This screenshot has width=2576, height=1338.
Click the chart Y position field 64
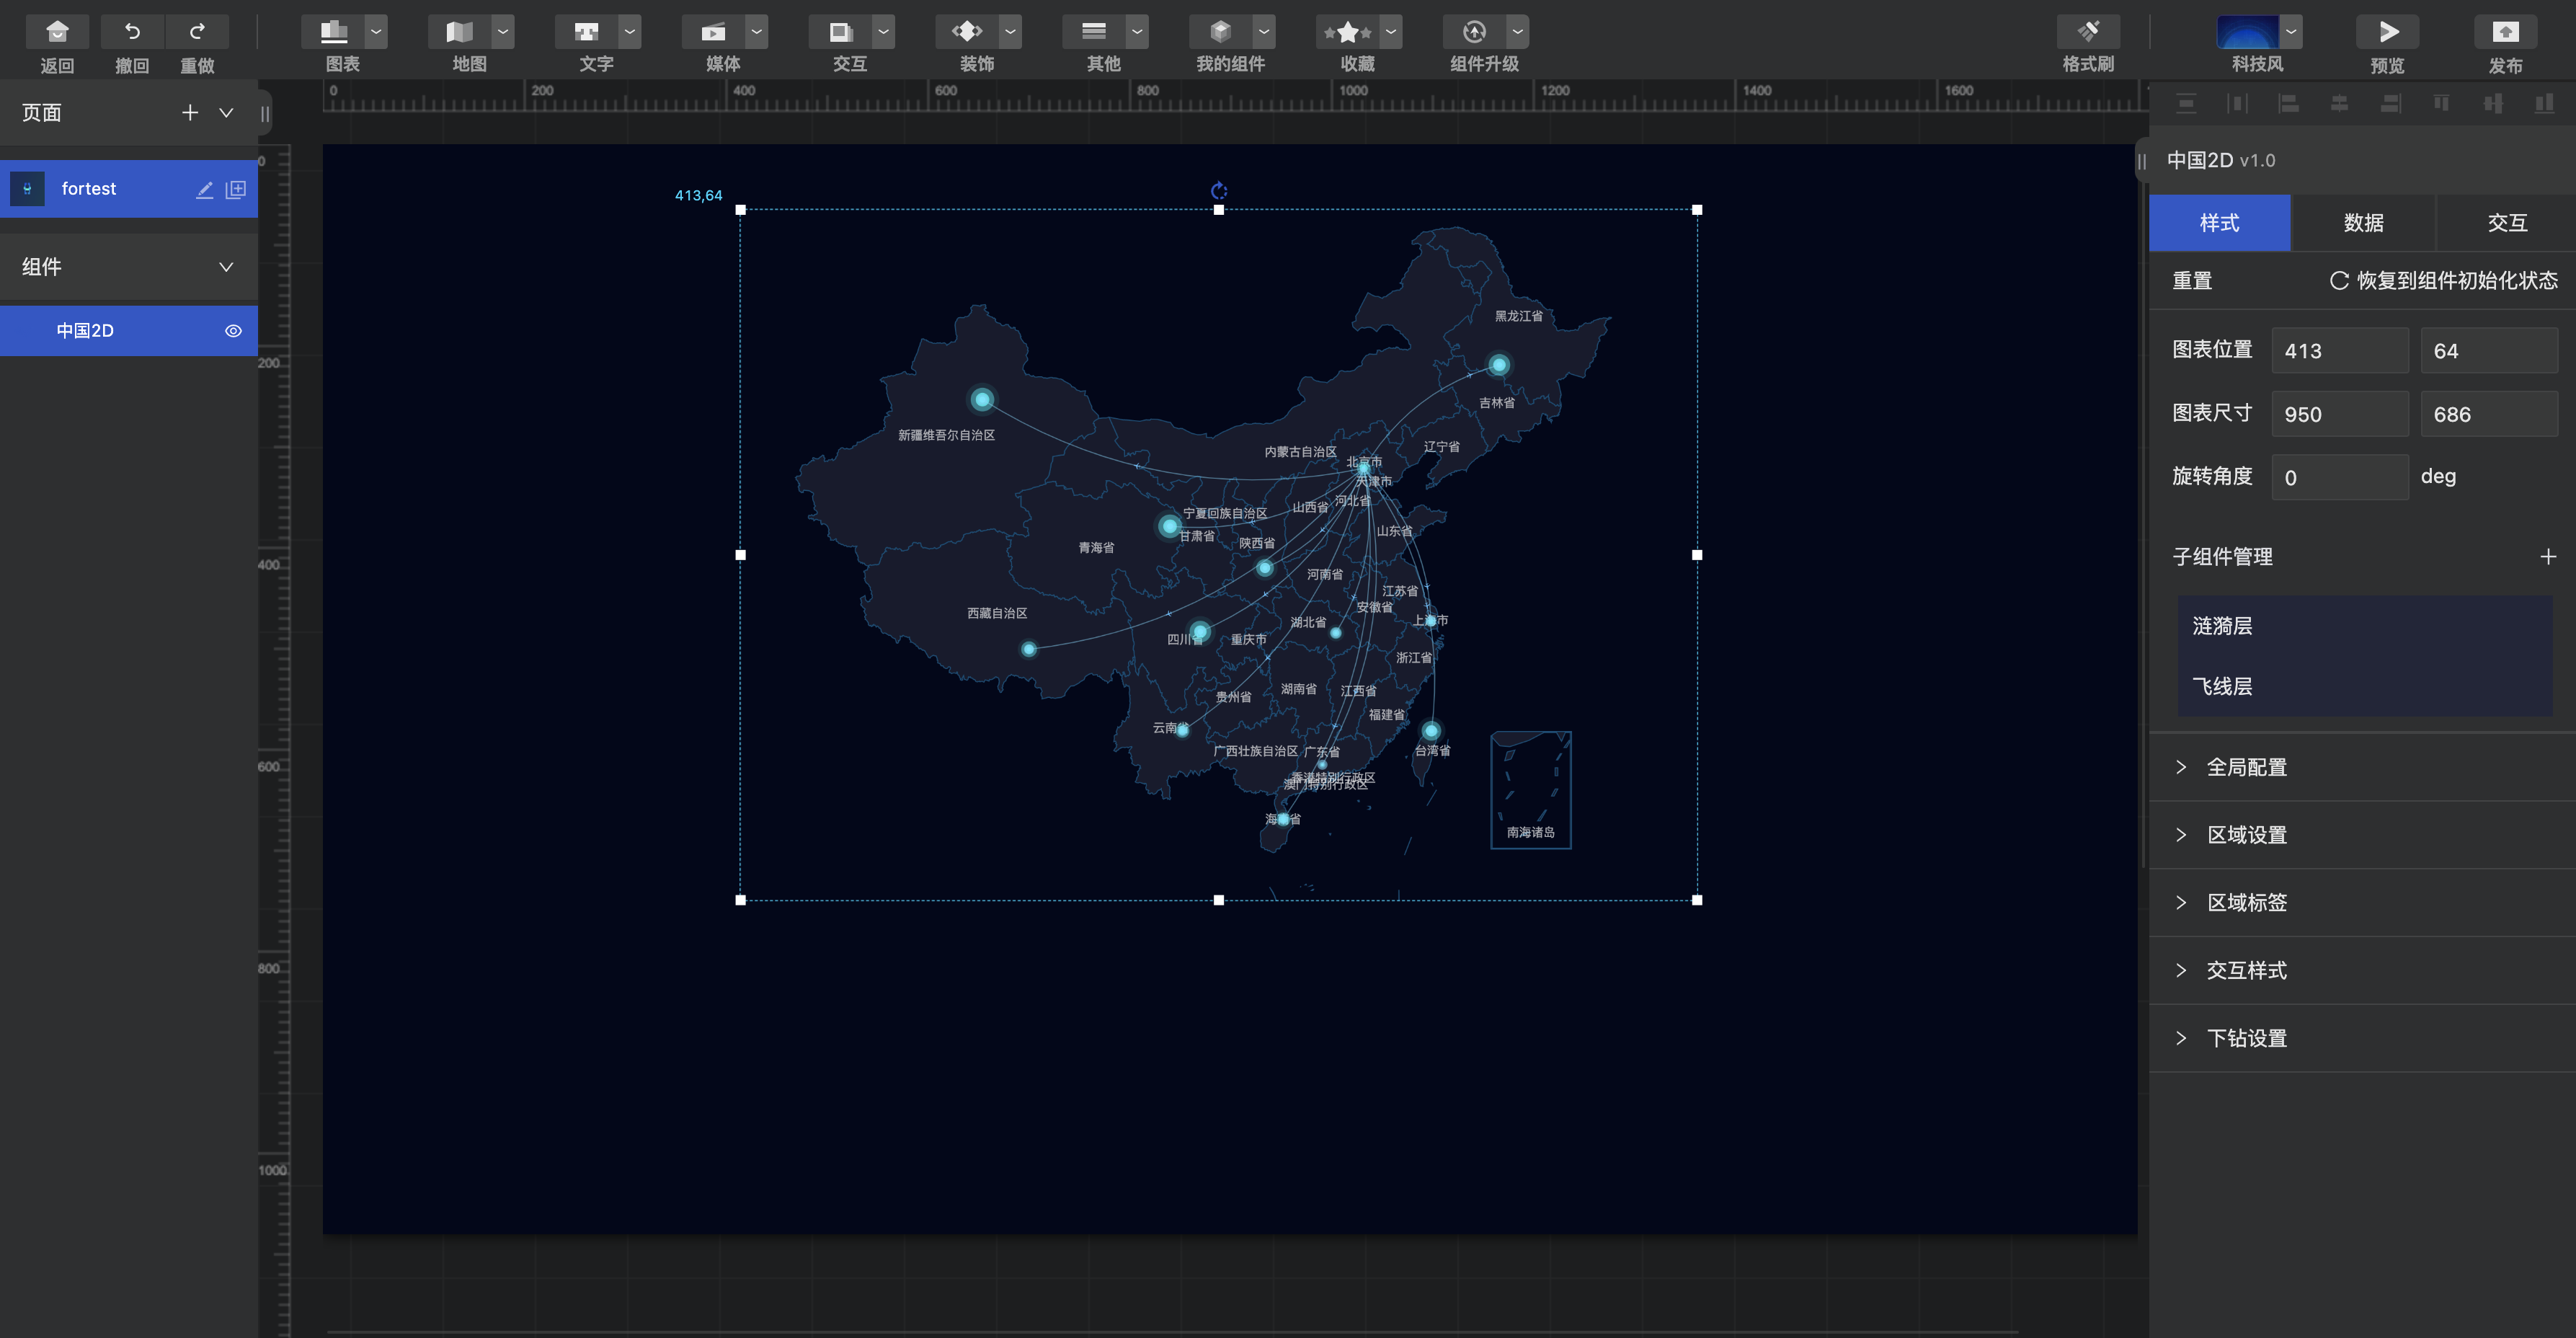pyautogui.click(x=2489, y=351)
